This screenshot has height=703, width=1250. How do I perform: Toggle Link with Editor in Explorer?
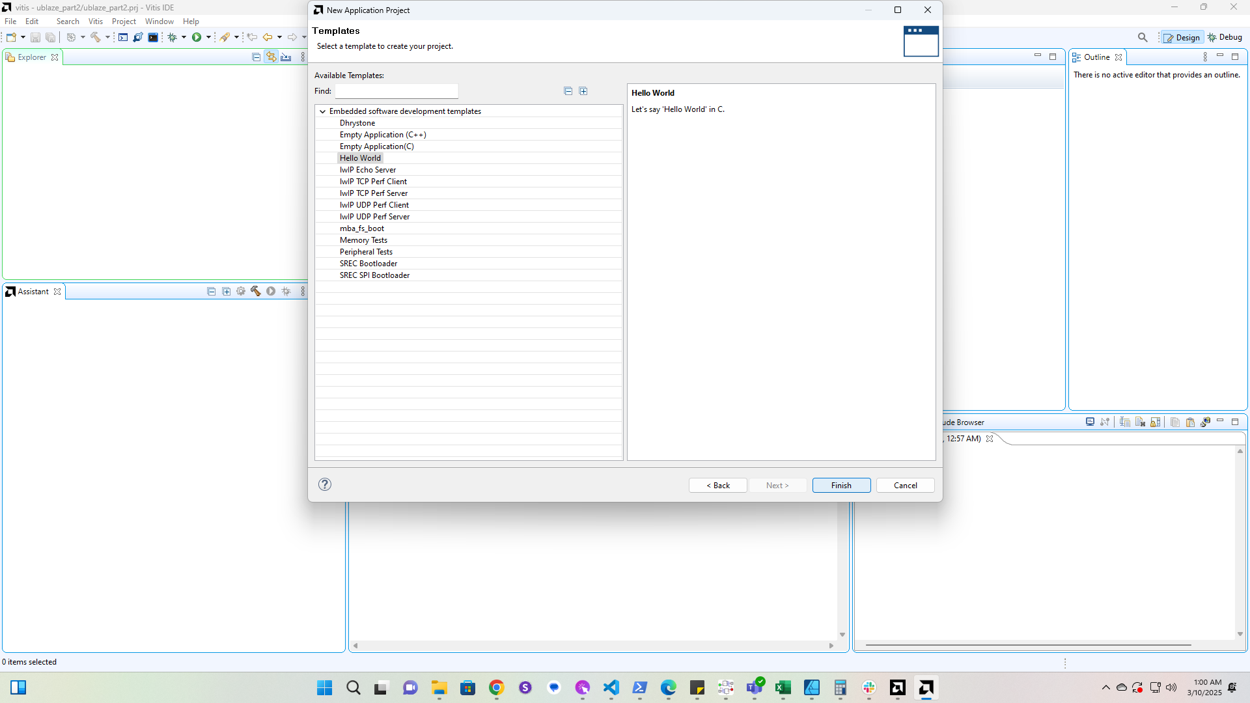[271, 57]
